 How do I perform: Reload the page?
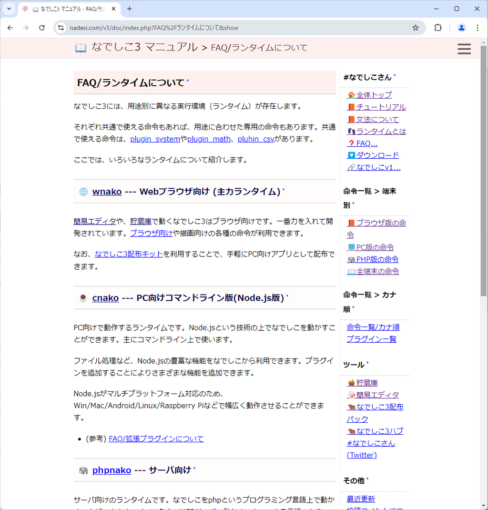[42, 28]
